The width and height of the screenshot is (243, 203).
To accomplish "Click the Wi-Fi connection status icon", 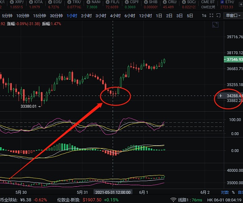I will (x=173, y=200).
